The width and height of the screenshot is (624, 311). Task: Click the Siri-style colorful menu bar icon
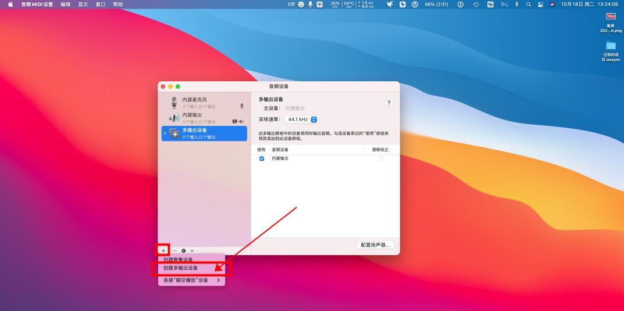coord(552,5)
